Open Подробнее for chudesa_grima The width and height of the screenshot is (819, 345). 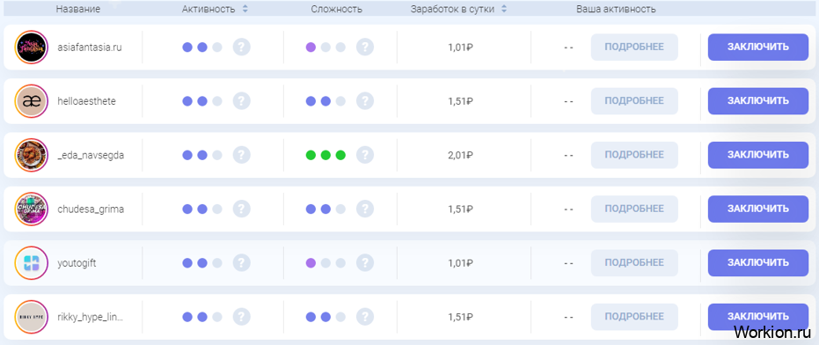[634, 209]
